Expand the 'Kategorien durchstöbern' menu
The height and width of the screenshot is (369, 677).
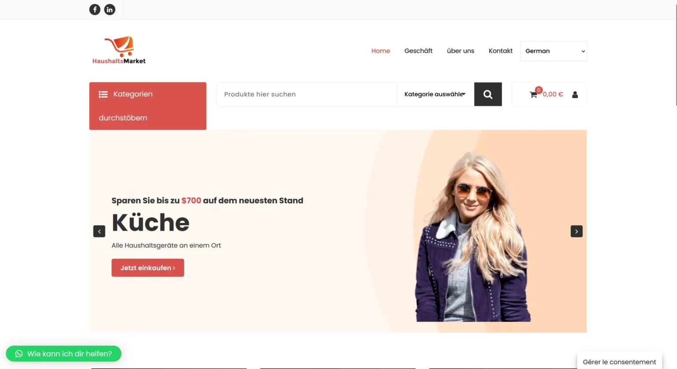click(148, 106)
